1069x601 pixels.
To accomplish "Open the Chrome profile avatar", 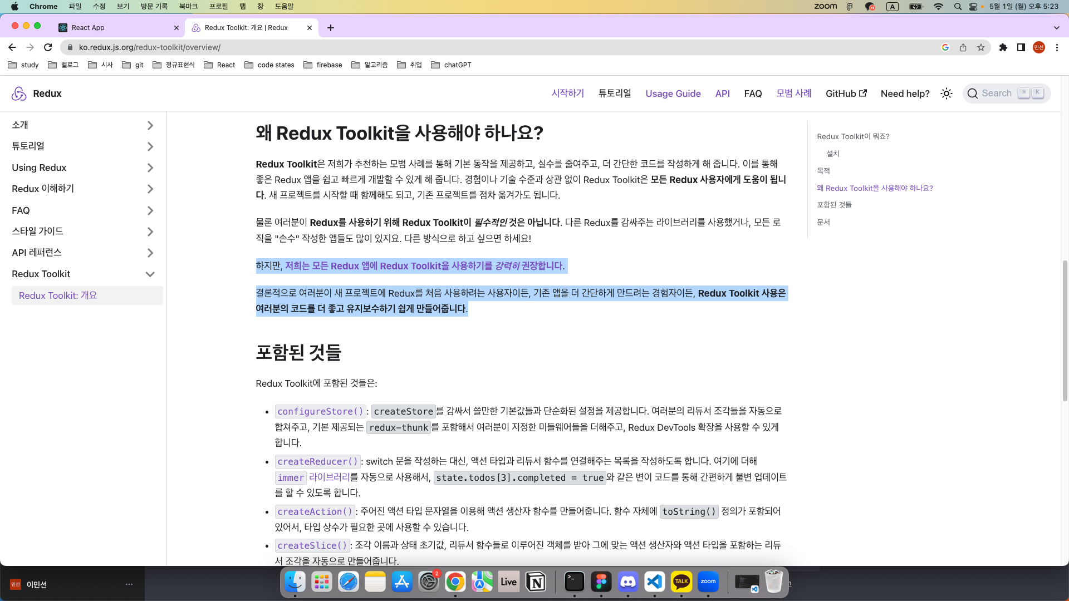I will tap(1039, 47).
